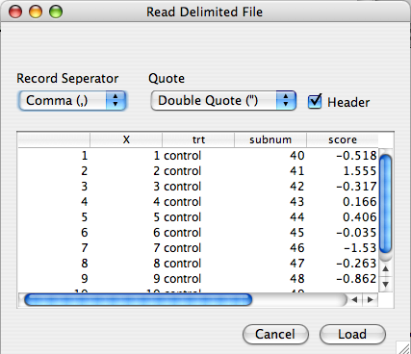Viewport: 411px width, 354px height.
Task: Uncheck the Header checkbox
Action: [x=315, y=102]
